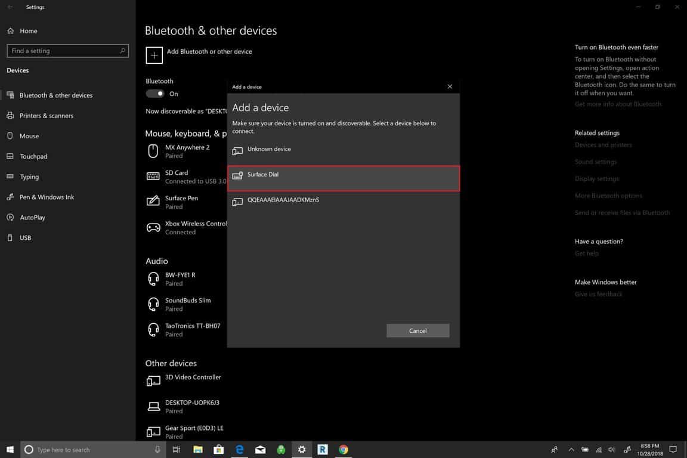
Task: Close the Add a device dialog
Action: pyautogui.click(x=450, y=86)
